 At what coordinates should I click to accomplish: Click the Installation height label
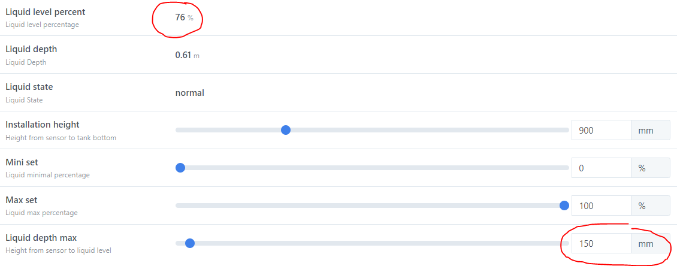coord(43,125)
